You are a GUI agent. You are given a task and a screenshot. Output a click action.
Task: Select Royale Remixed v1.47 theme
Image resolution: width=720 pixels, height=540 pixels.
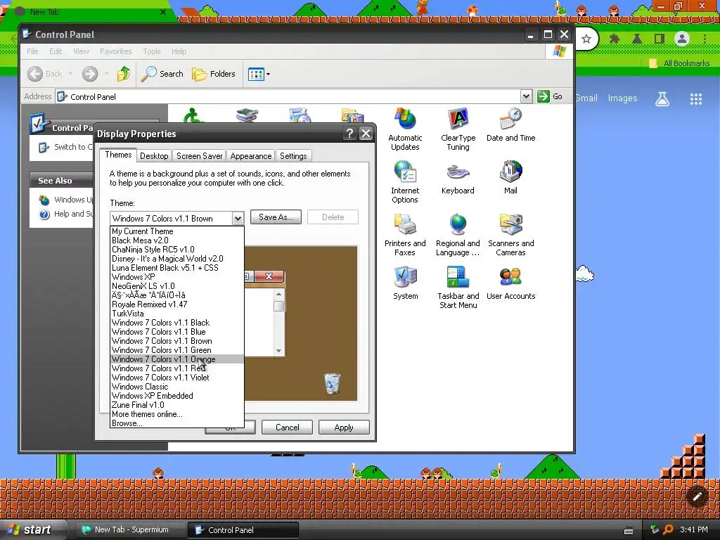(177, 304)
